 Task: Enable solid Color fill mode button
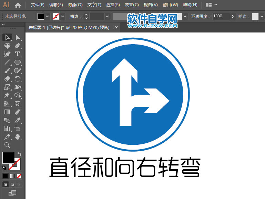(x=6, y=176)
